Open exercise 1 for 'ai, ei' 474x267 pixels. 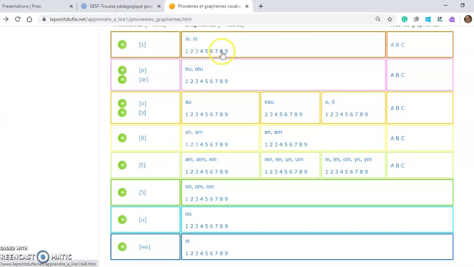click(x=187, y=51)
